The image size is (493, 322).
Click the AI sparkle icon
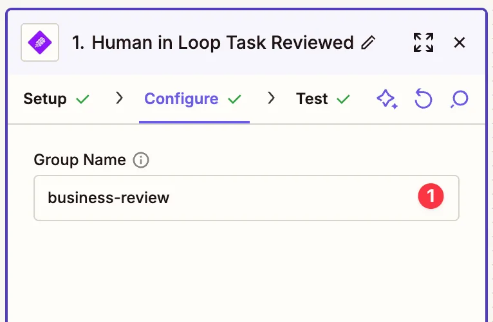(x=387, y=99)
